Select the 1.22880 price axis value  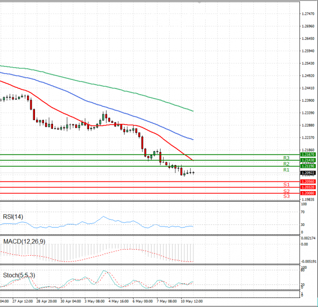pos(308,125)
